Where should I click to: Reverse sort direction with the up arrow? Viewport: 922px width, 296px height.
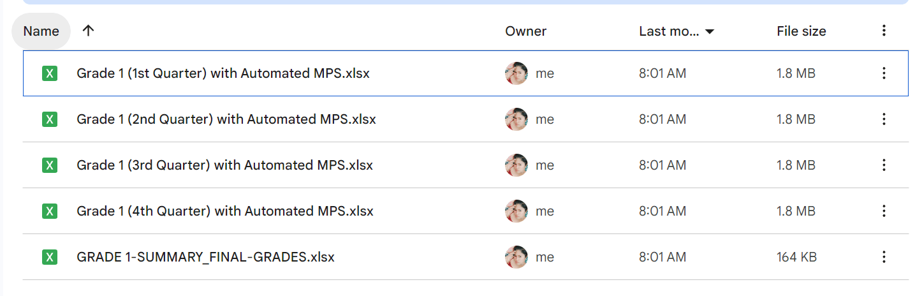(x=89, y=31)
